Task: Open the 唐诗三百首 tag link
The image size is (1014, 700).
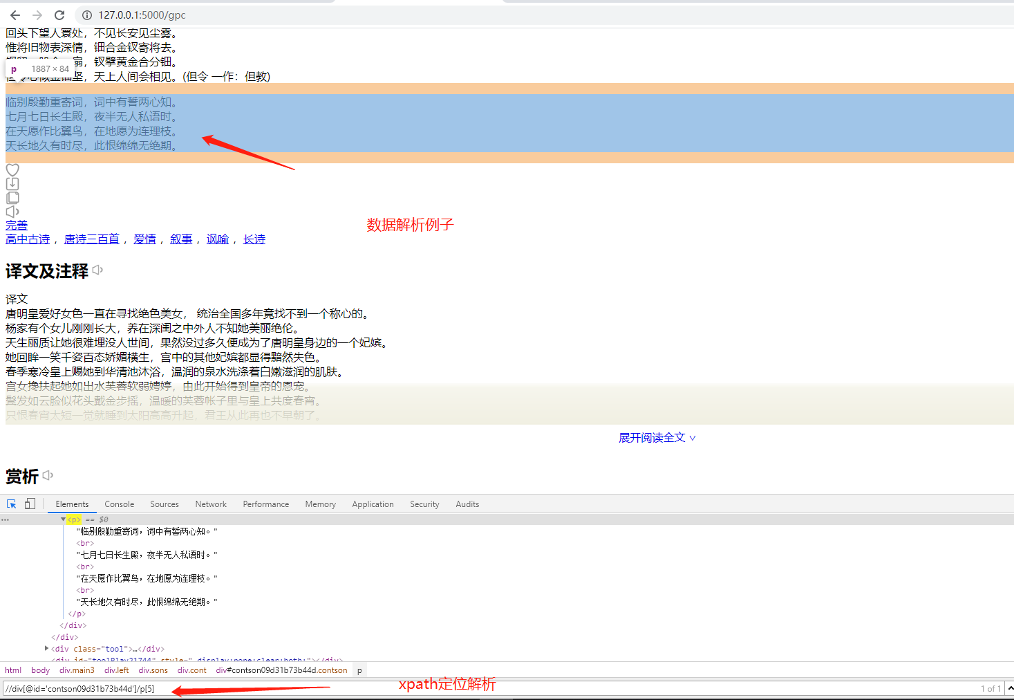Action: pyautogui.click(x=92, y=239)
